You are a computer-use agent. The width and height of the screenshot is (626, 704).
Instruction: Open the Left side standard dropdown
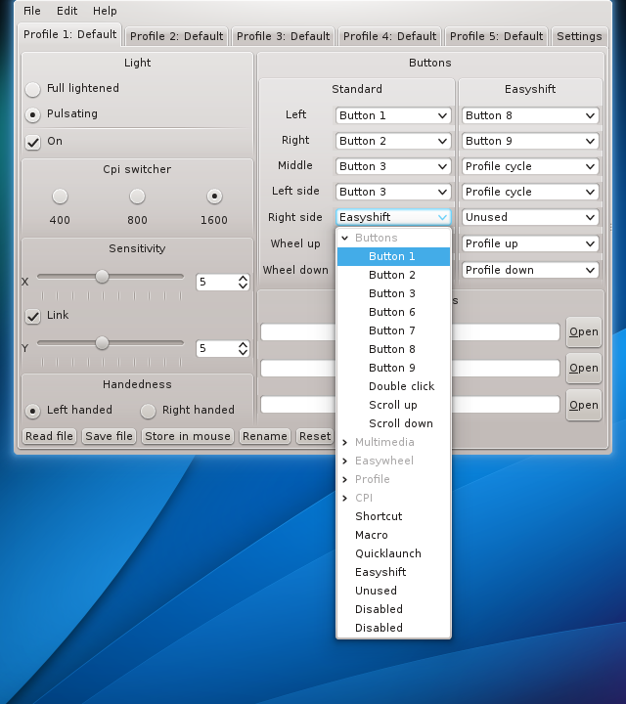(393, 192)
